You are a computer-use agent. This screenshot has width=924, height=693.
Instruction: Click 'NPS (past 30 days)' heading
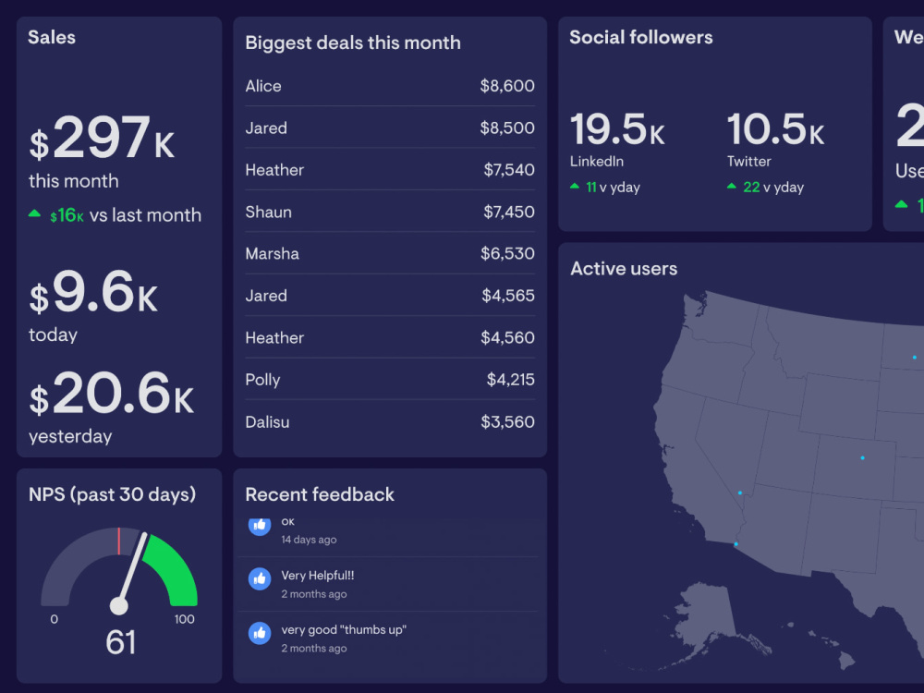click(112, 494)
